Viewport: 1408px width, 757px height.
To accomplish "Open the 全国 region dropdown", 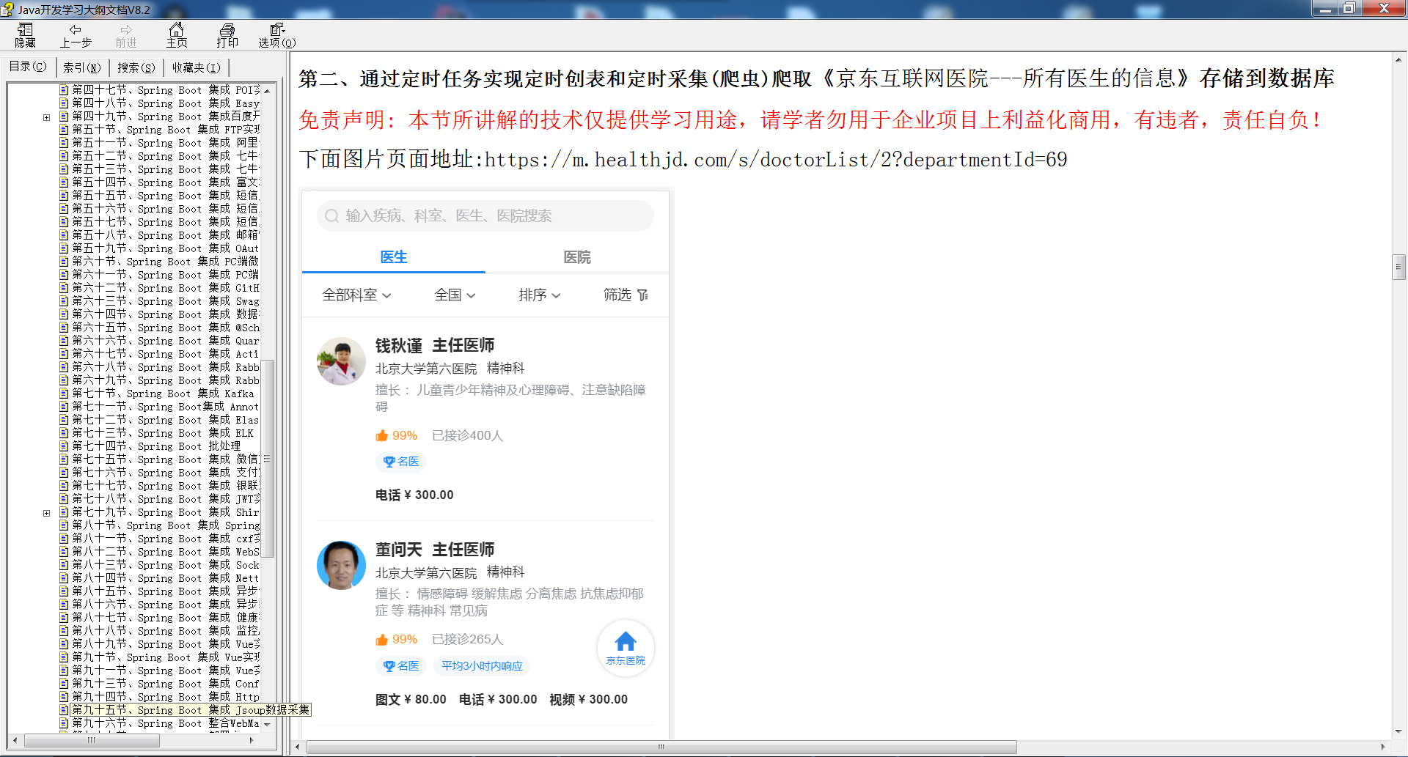I will coord(455,295).
